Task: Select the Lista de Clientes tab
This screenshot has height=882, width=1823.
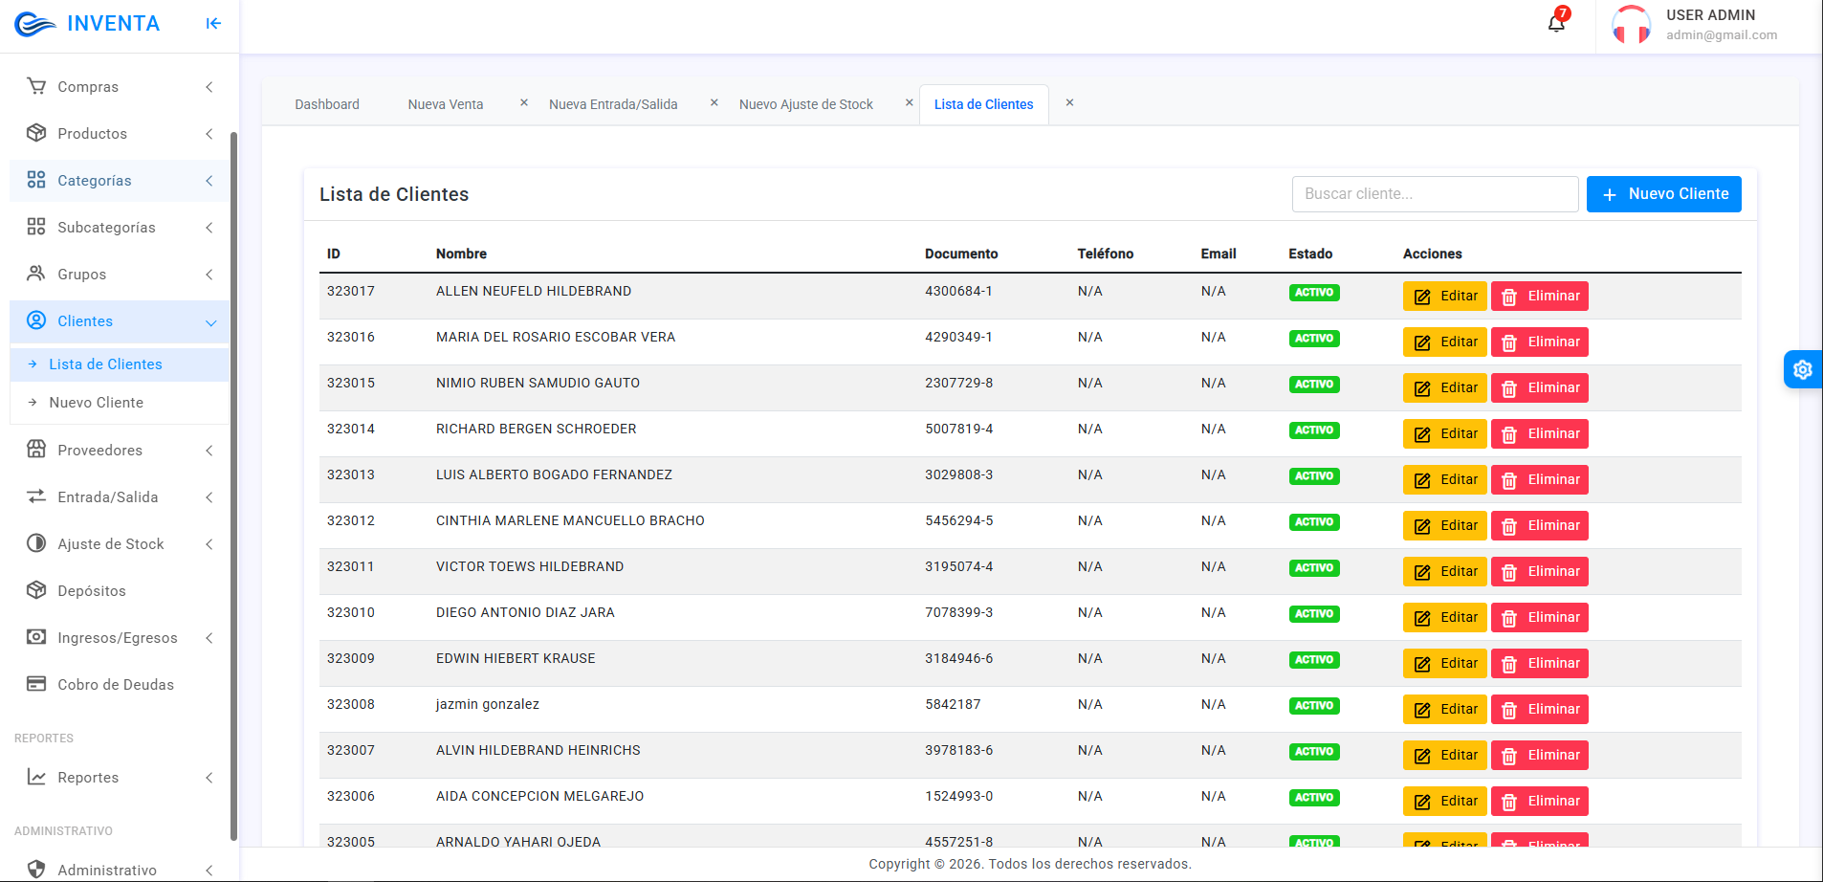Action: [983, 104]
